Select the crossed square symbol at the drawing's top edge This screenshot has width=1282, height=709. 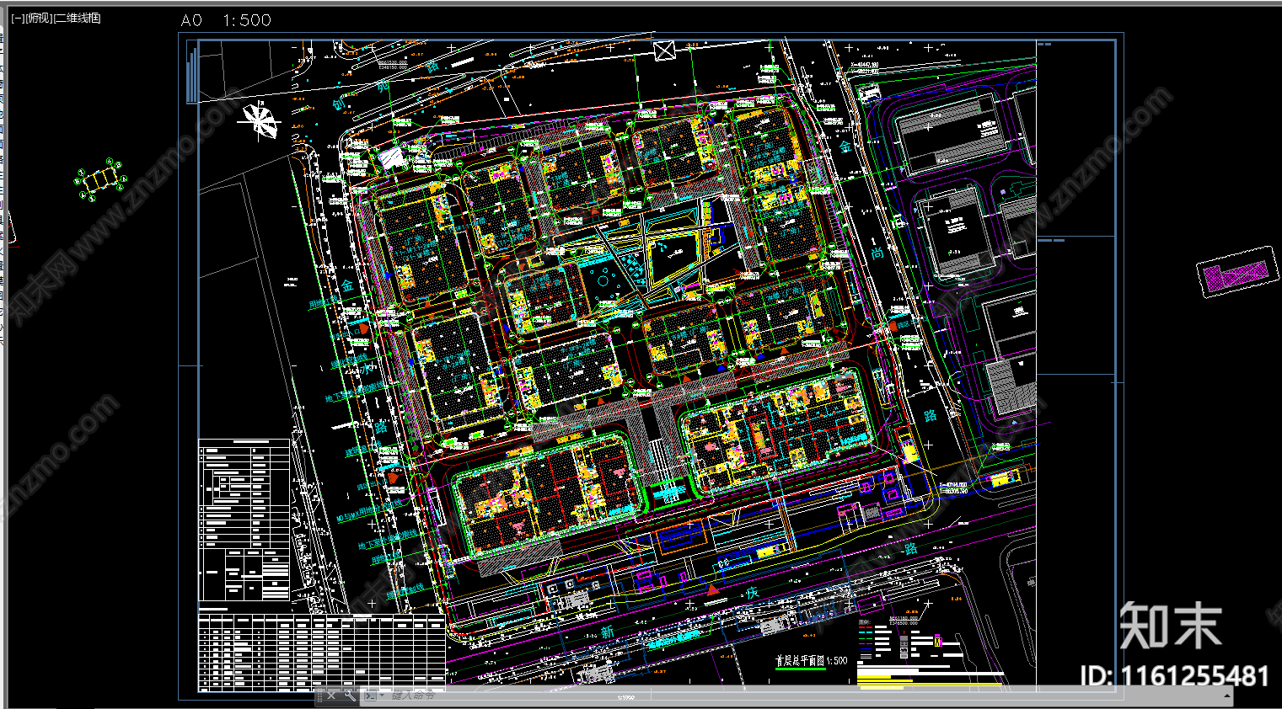click(x=665, y=51)
